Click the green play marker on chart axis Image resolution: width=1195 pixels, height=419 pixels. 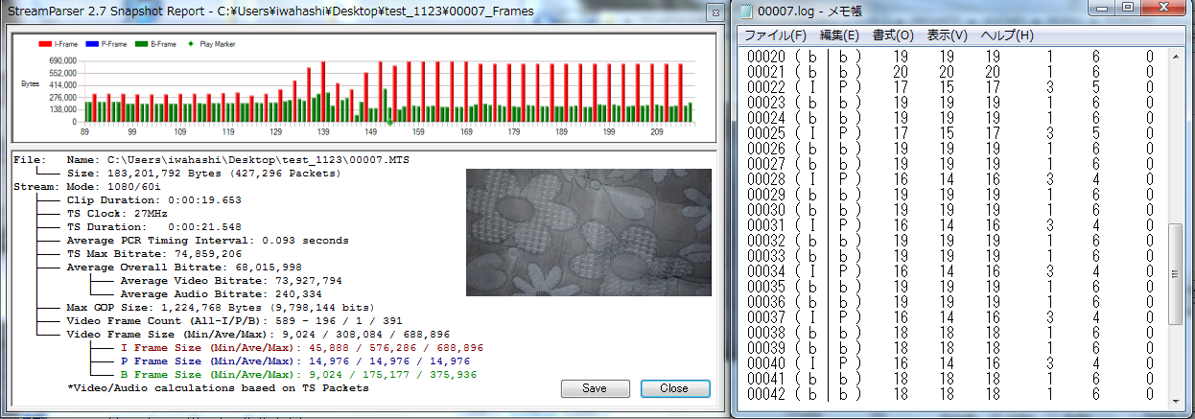[x=390, y=123]
